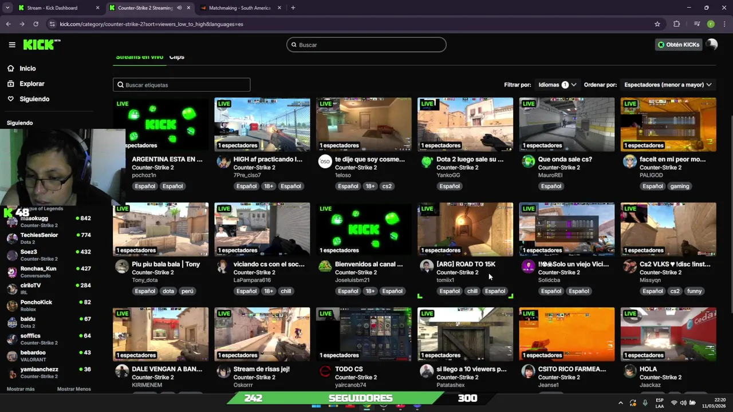This screenshot has height=412, width=733.
Task: Switch to Matchmaking - South America tab
Action: pos(241,8)
